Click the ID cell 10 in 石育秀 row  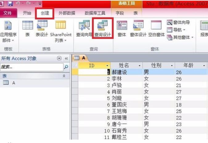94,131
